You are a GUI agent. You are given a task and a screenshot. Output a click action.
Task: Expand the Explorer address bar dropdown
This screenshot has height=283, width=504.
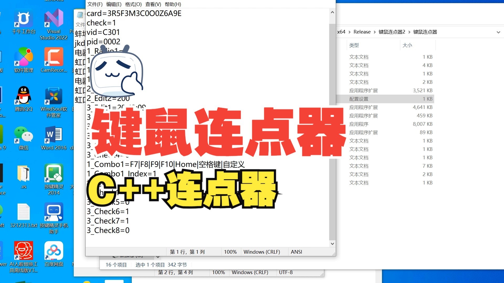498,32
